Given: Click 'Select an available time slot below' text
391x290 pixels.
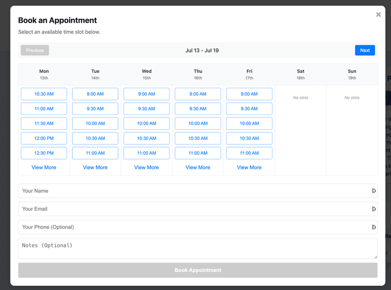Looking at the screenshot, I should tap(59, 32).
